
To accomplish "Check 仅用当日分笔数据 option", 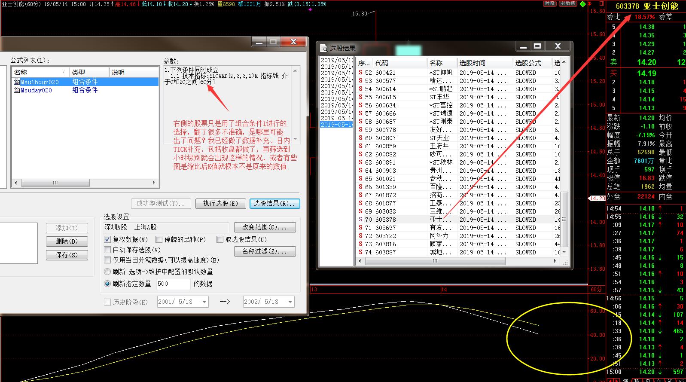I will [107, 260].
